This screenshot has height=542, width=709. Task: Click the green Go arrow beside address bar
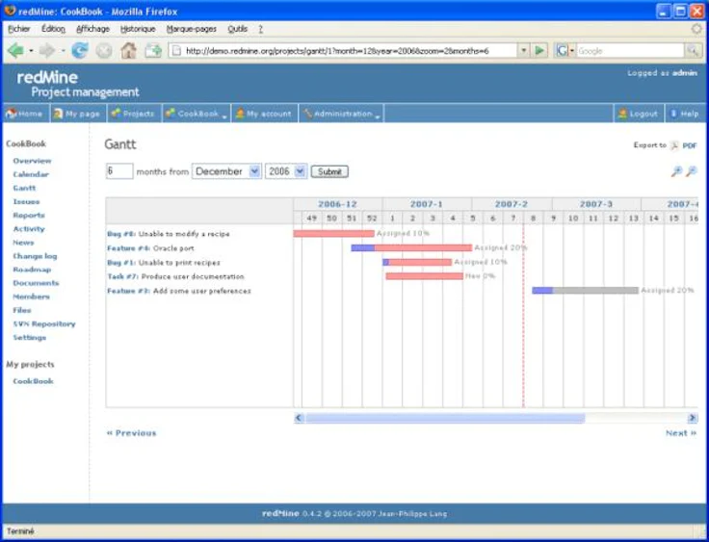[x=539, y=50]
